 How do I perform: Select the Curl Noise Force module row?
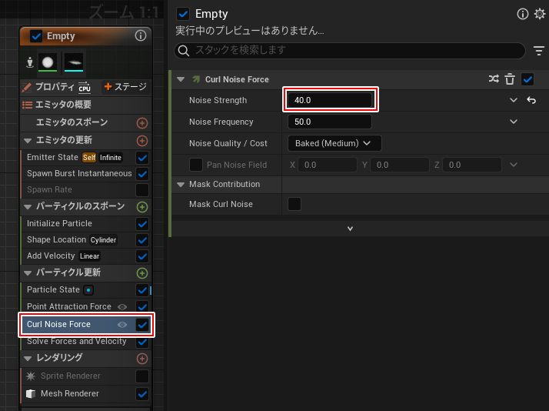(x=86, y=325)
